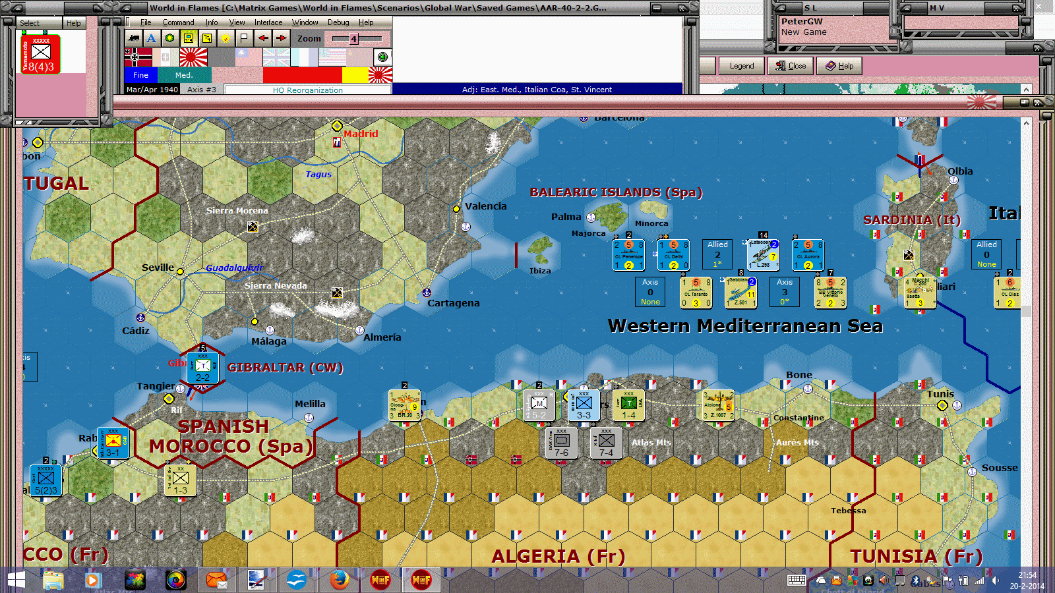Screen dimensions: 1055x593
Task: Click the green circular target button
Action: (382, 57)
